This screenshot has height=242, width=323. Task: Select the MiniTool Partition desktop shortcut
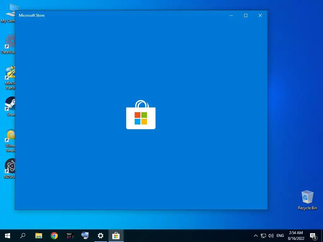point(10,78)
